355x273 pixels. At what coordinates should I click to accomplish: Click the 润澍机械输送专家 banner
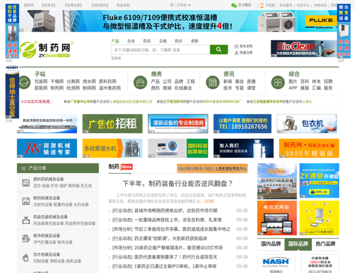point(47,149)
